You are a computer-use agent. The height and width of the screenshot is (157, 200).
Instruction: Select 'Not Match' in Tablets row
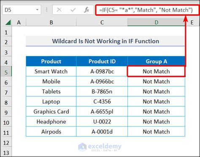click(x=156, y=92)
